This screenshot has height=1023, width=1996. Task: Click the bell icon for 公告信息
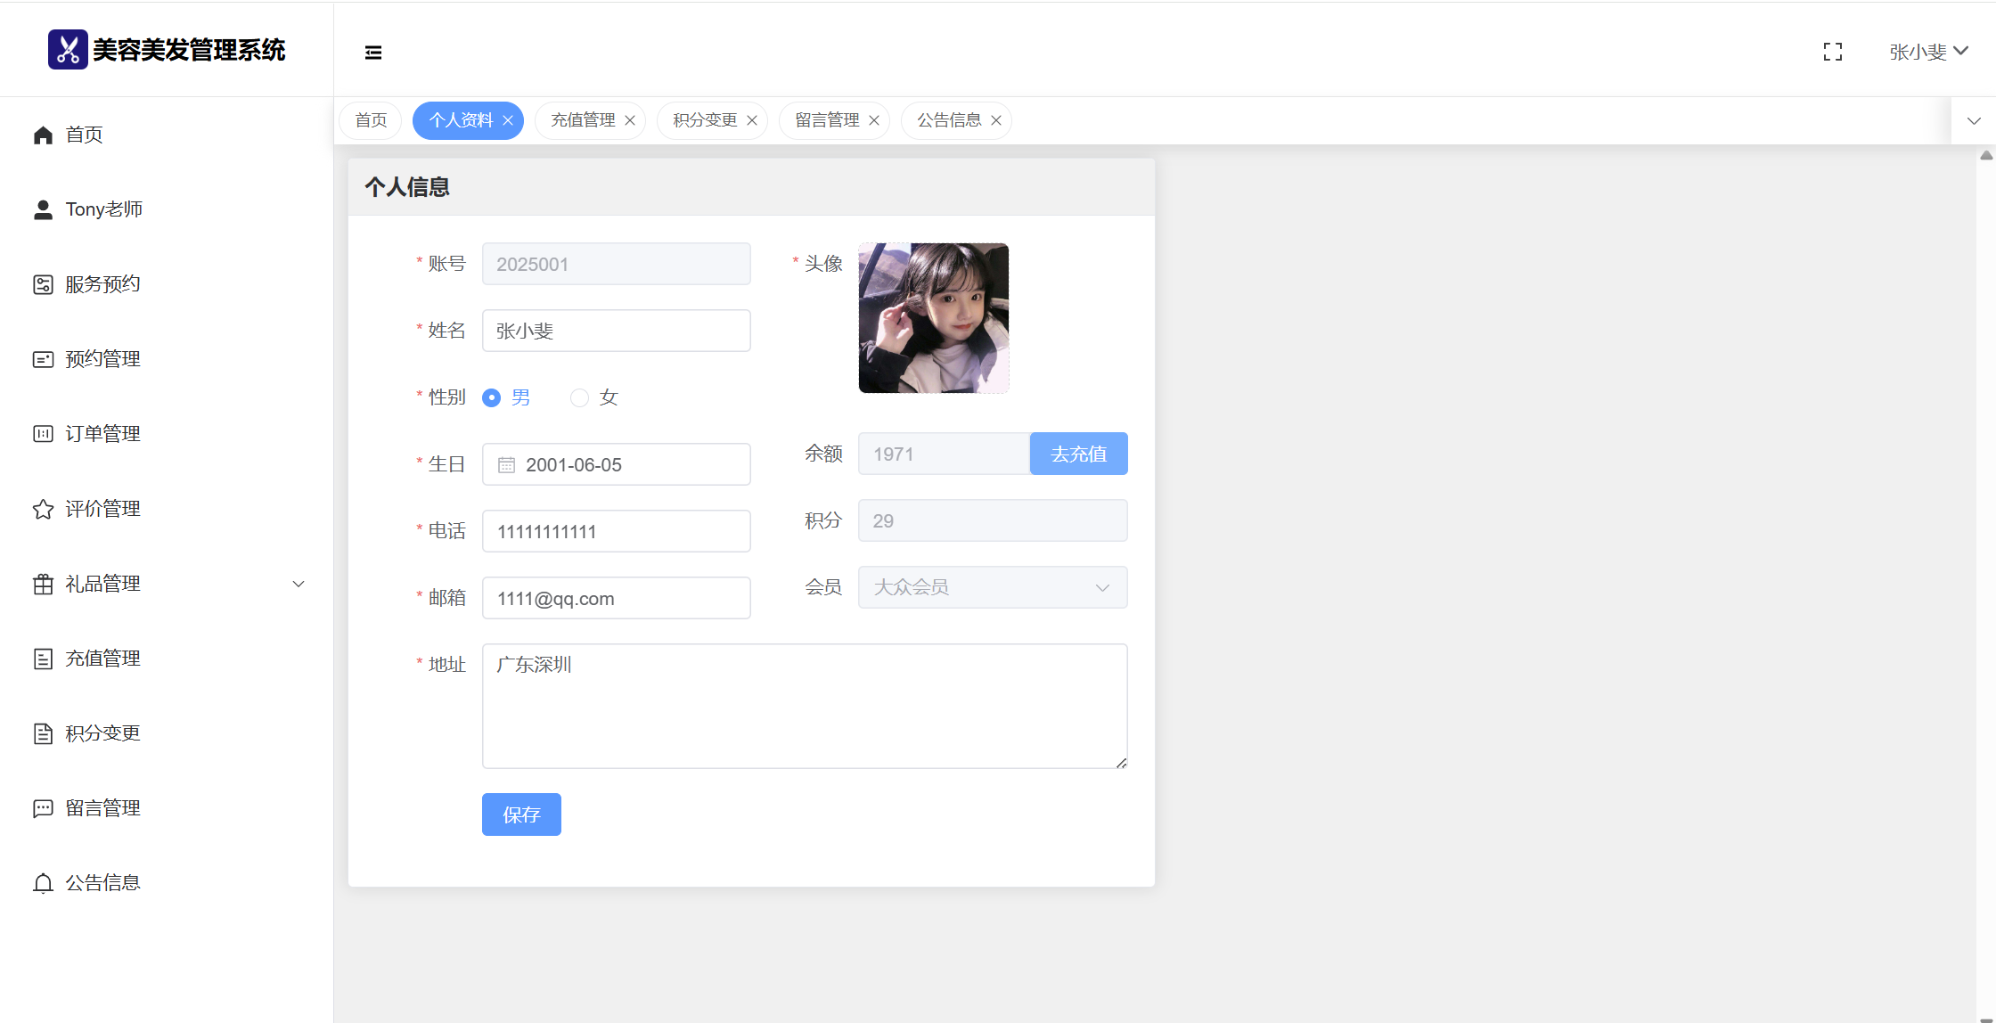click(43, 883)
